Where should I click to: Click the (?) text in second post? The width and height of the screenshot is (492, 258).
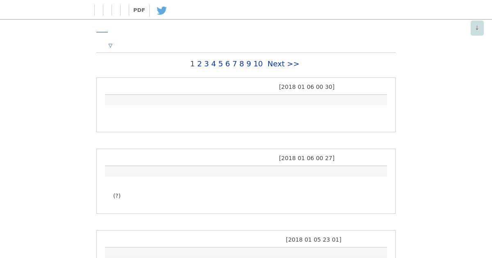117,196
